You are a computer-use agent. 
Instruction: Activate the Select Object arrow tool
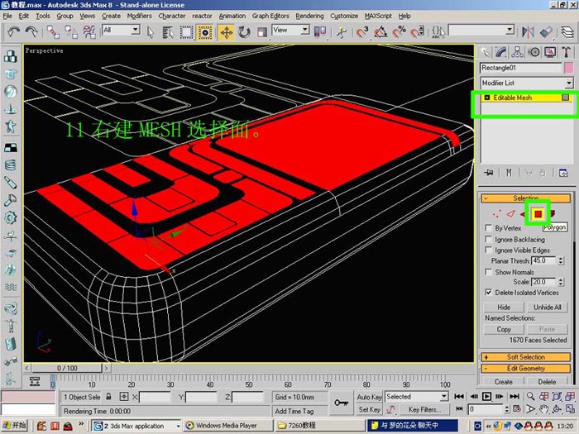151,32
